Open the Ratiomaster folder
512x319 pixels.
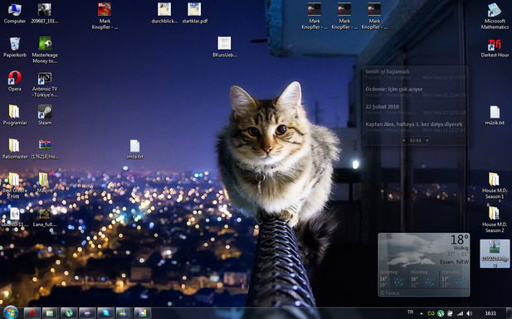(x=15, y=149)
